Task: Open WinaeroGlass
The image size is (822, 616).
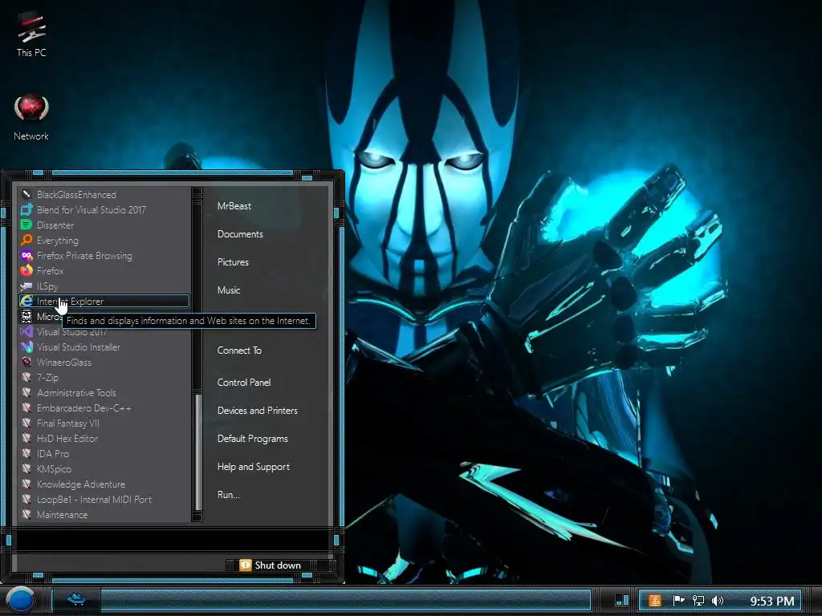Action: pyautogui.click(x=104, y=363)
